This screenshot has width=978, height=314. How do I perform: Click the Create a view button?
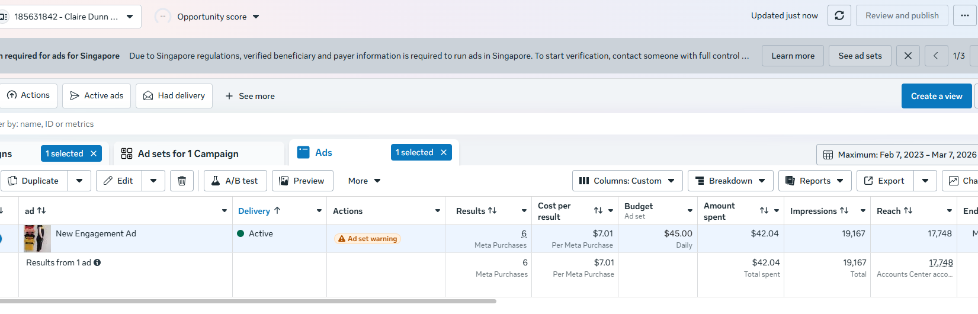(936, 96)
